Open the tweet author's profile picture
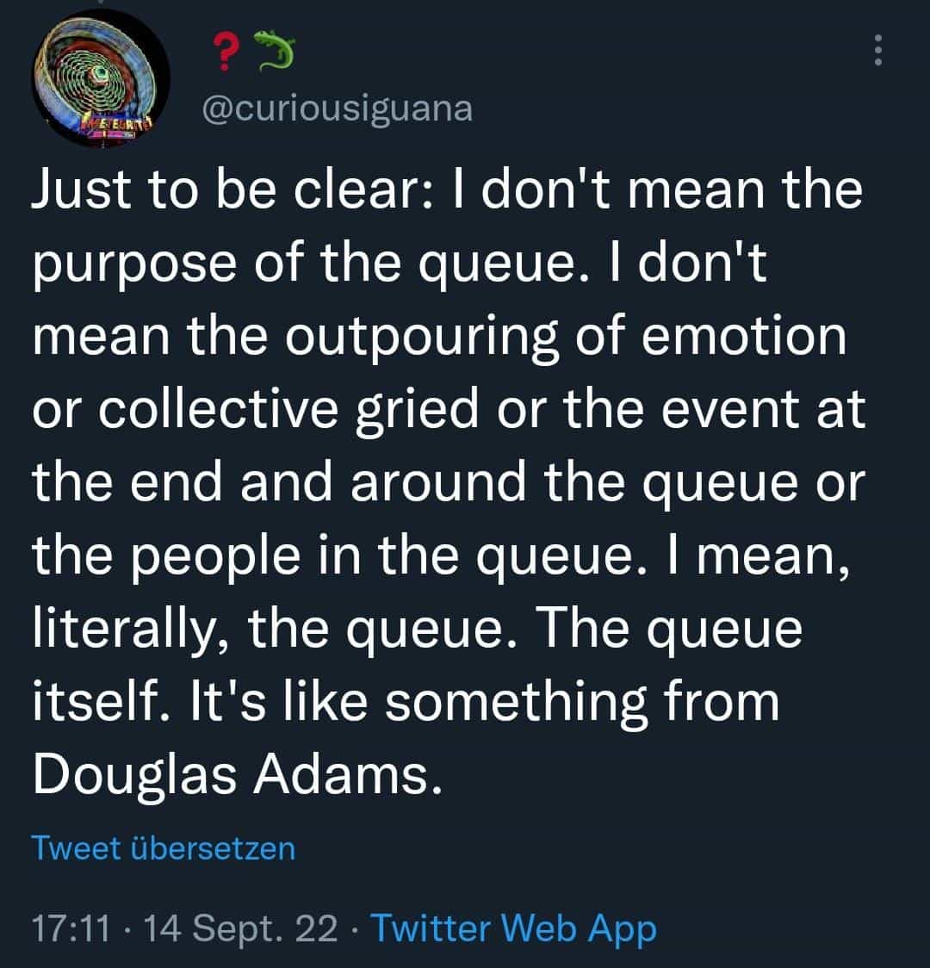The height and width of the screenshot is (968, 930). (x=101, y=78)
